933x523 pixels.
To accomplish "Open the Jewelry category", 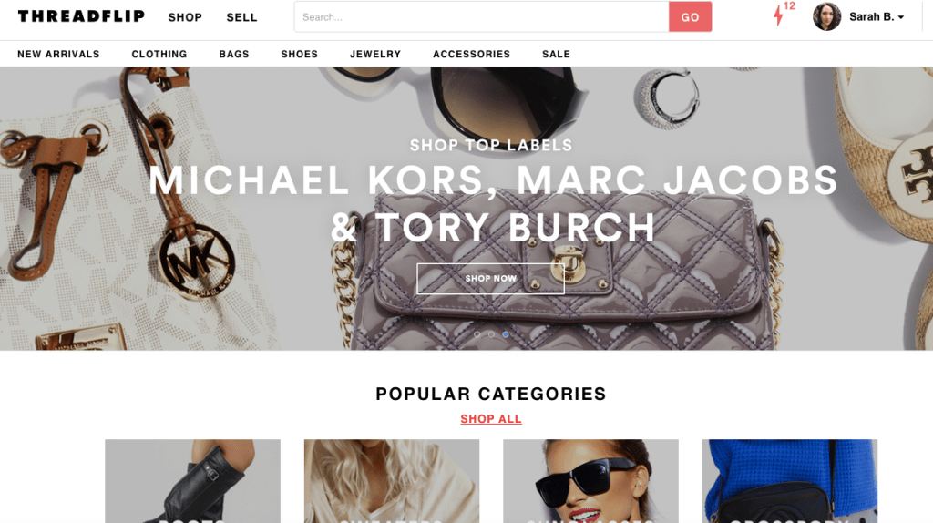I will pos(375,54).
